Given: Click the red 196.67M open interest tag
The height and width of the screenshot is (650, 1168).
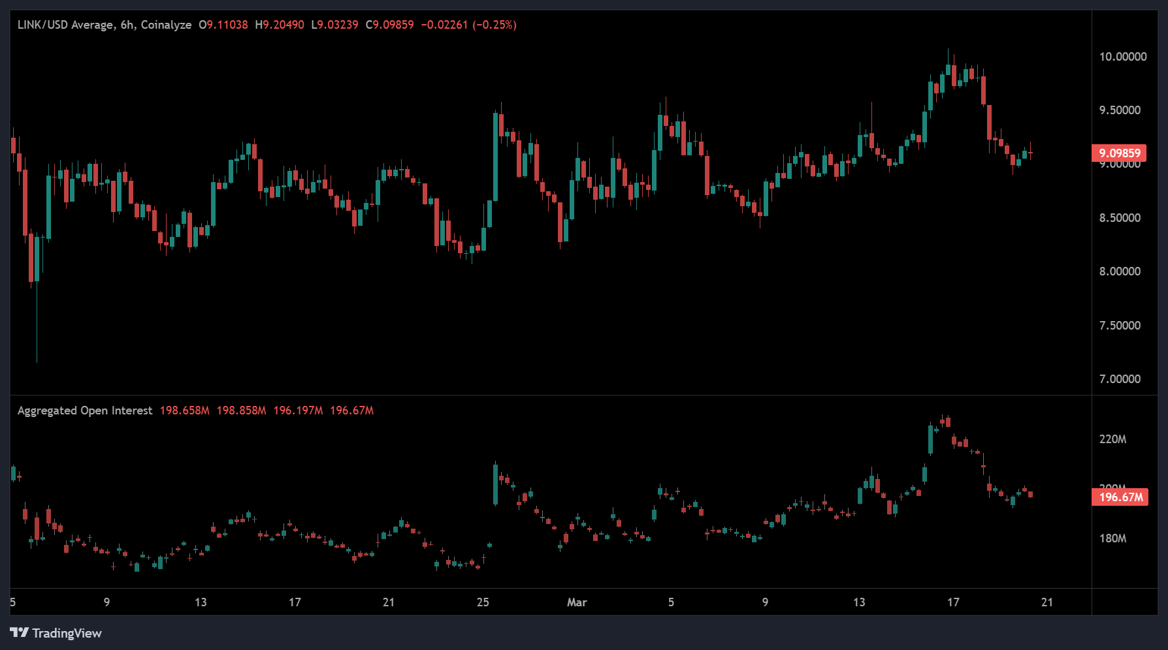Looking at the screenshot, I should [1120, 497].
